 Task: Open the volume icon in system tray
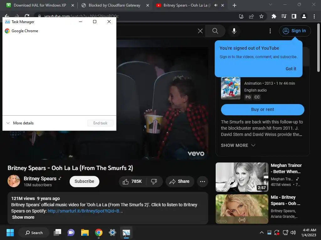[293, 232]
